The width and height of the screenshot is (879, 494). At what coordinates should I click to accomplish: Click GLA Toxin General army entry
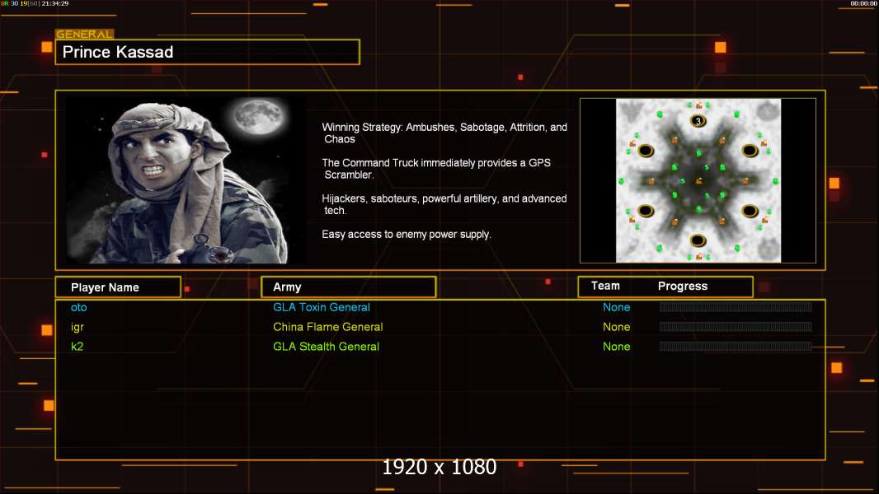click(x=322, y=307)
